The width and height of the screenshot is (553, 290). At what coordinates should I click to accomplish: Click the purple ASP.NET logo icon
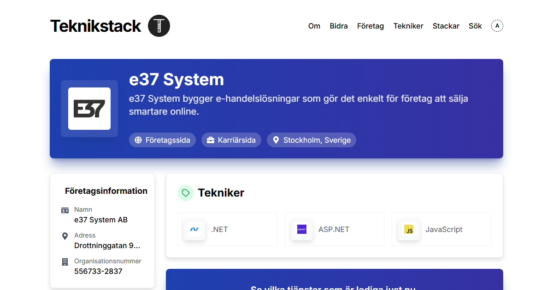[x=302, y=229]
